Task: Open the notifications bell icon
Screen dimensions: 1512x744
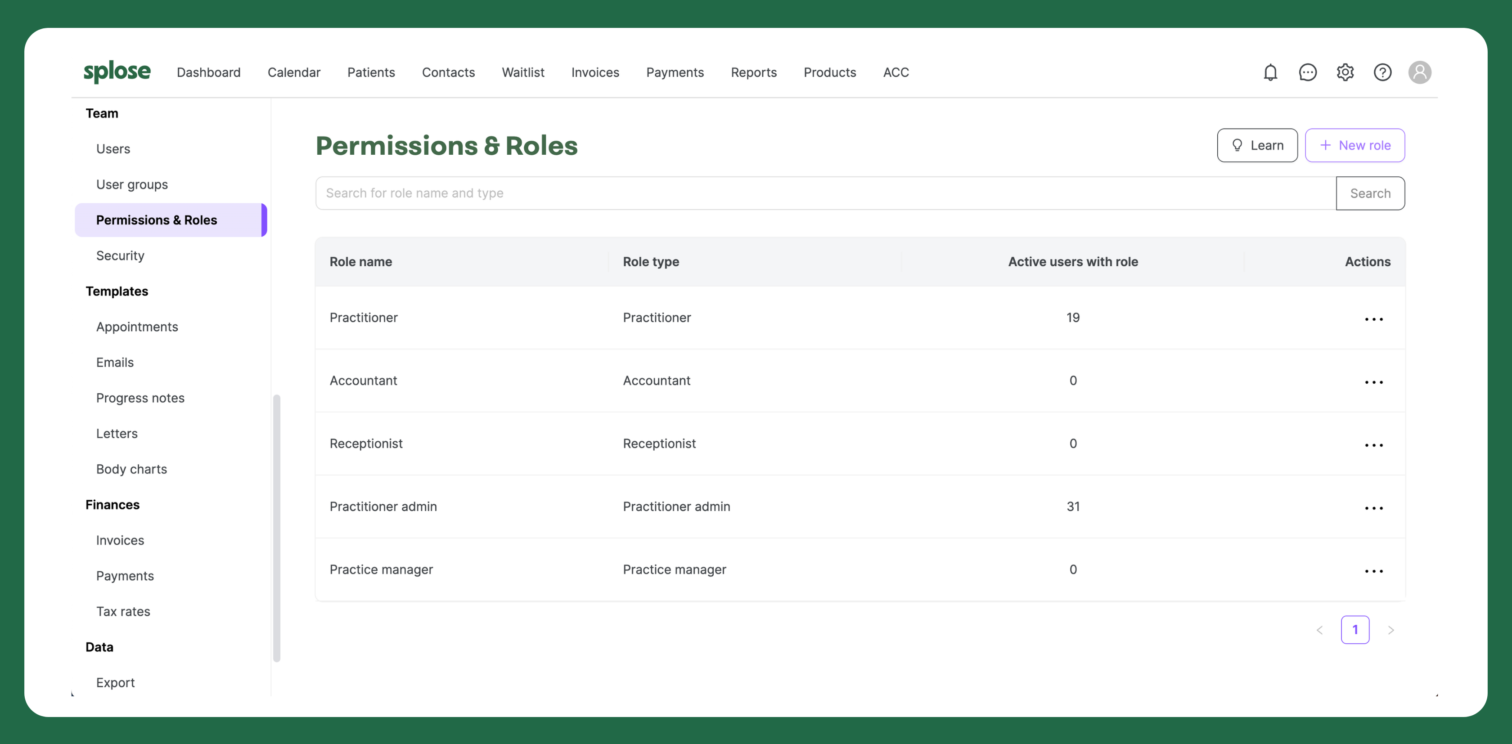Action: click(1270, 72)
